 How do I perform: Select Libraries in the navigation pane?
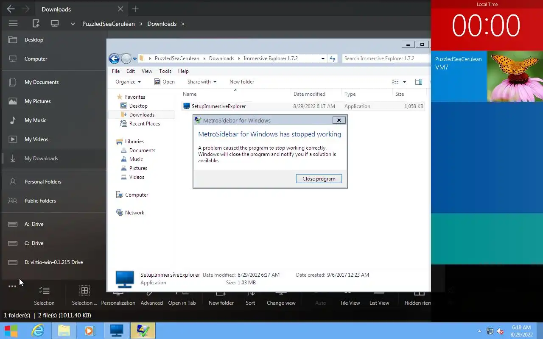[130, 142]
